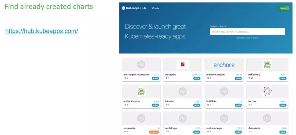Click the chaoskube placeholder icon
The width and height of the screenshot is (296, 135).
point(267,118)
